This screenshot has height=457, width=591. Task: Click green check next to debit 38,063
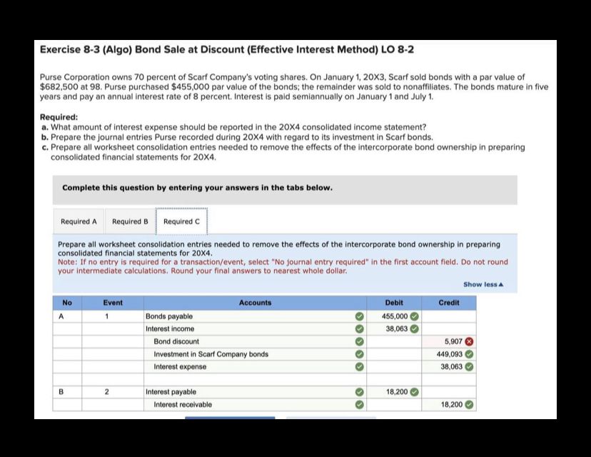[x=414, y=328]
